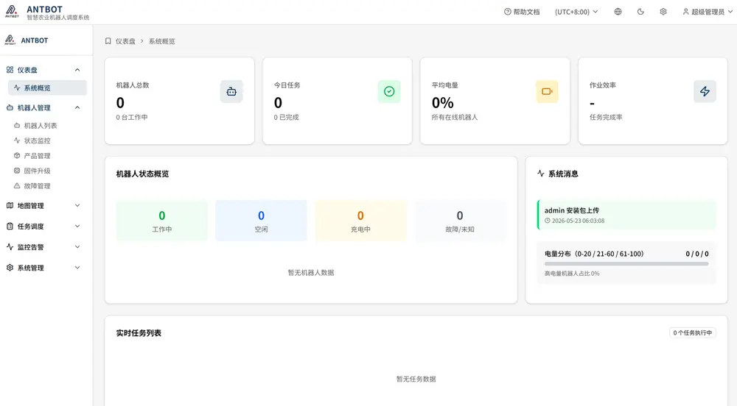Click the 工作中 green status tile

tap(161, 221)
